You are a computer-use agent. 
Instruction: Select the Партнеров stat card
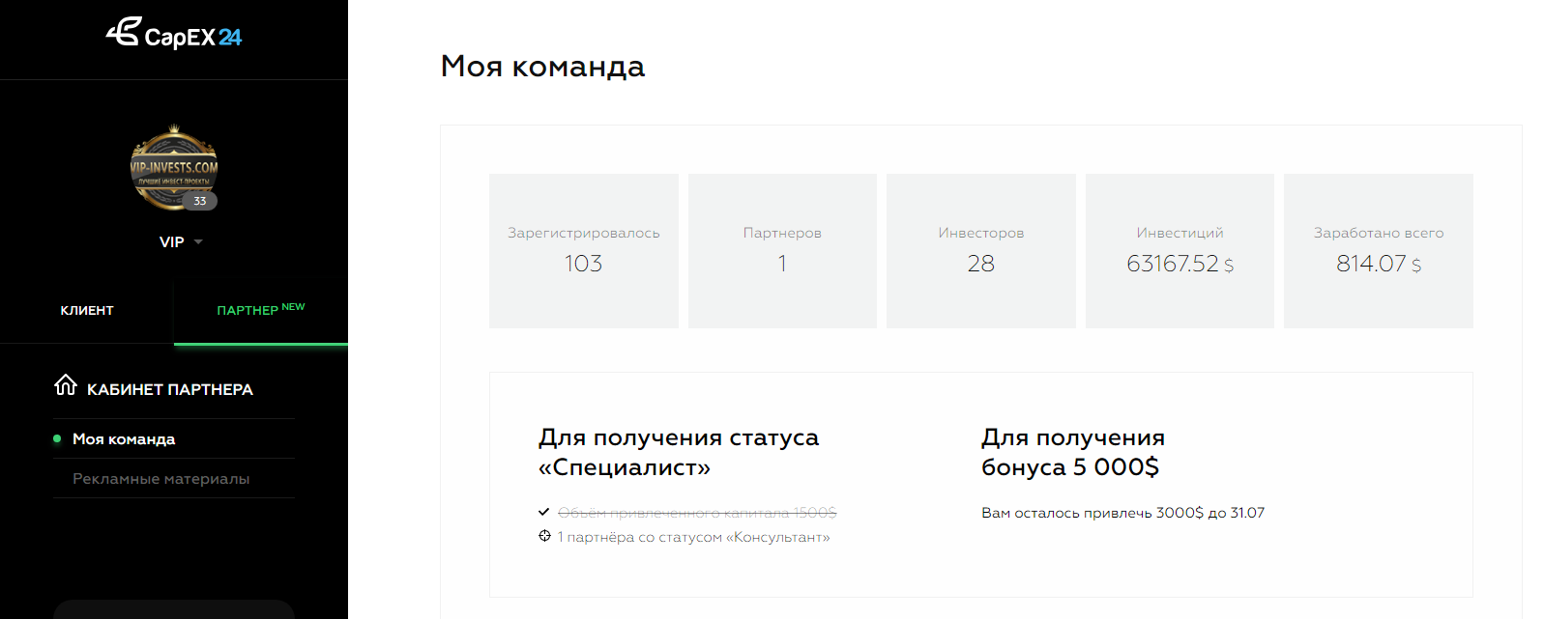pos(782,251)
